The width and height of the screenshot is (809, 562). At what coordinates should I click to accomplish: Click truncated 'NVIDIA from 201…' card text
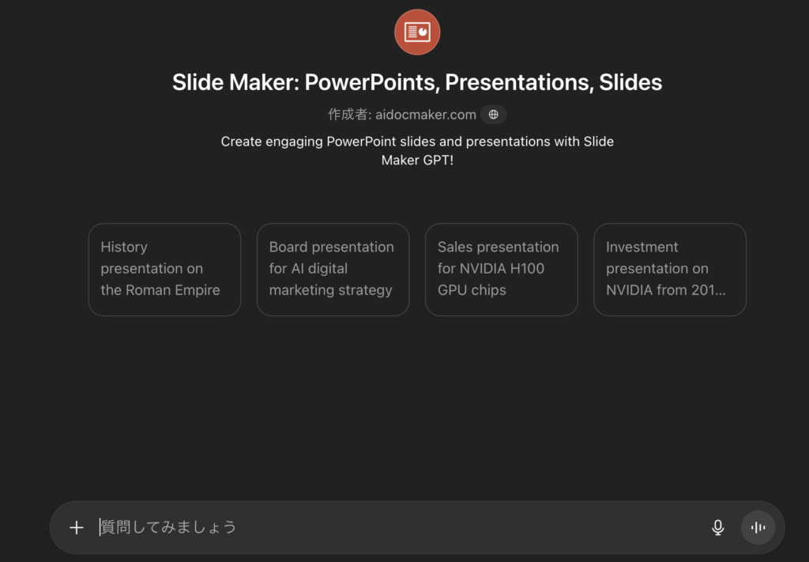tap(665, 290)
